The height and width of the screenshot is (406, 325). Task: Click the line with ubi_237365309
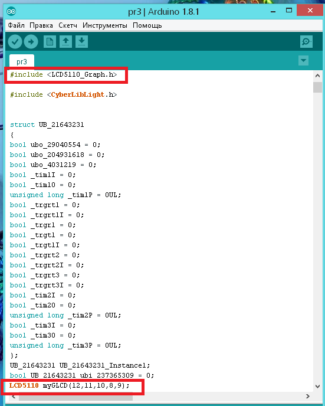pyautogui.click(x=82, y=375)
